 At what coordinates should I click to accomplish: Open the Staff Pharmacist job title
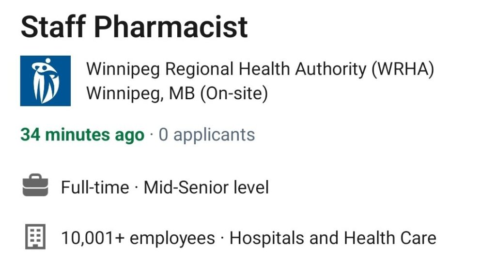(x=134, y=27)
